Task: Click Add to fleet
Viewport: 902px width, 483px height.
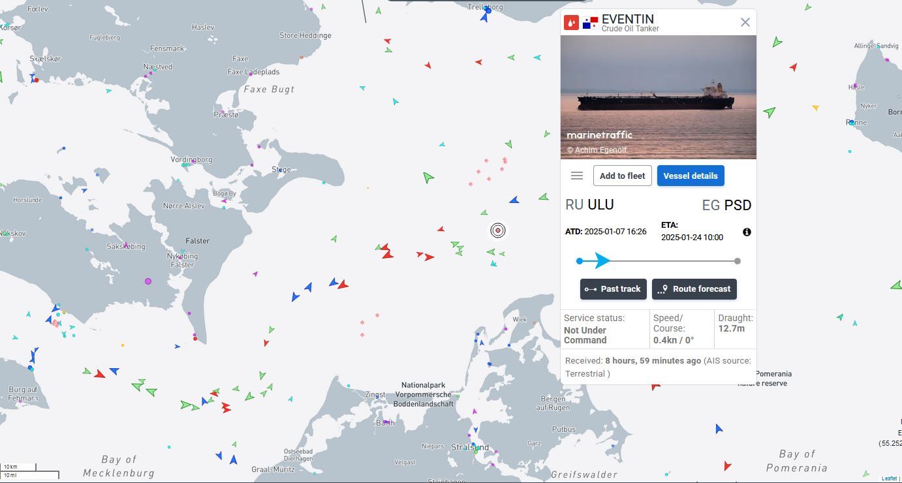Action: [621, 175]
